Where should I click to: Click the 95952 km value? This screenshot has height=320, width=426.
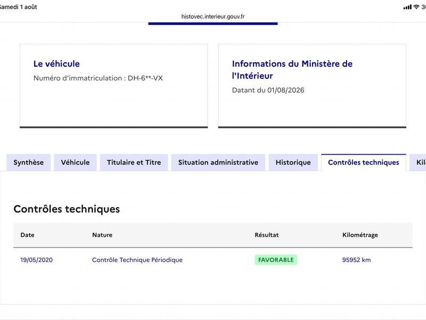click(x=356, y=260)
